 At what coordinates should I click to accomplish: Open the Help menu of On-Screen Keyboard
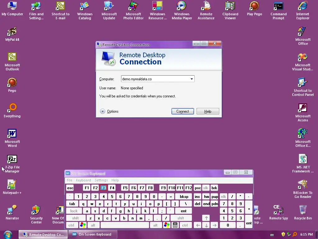tap(115, 180)
